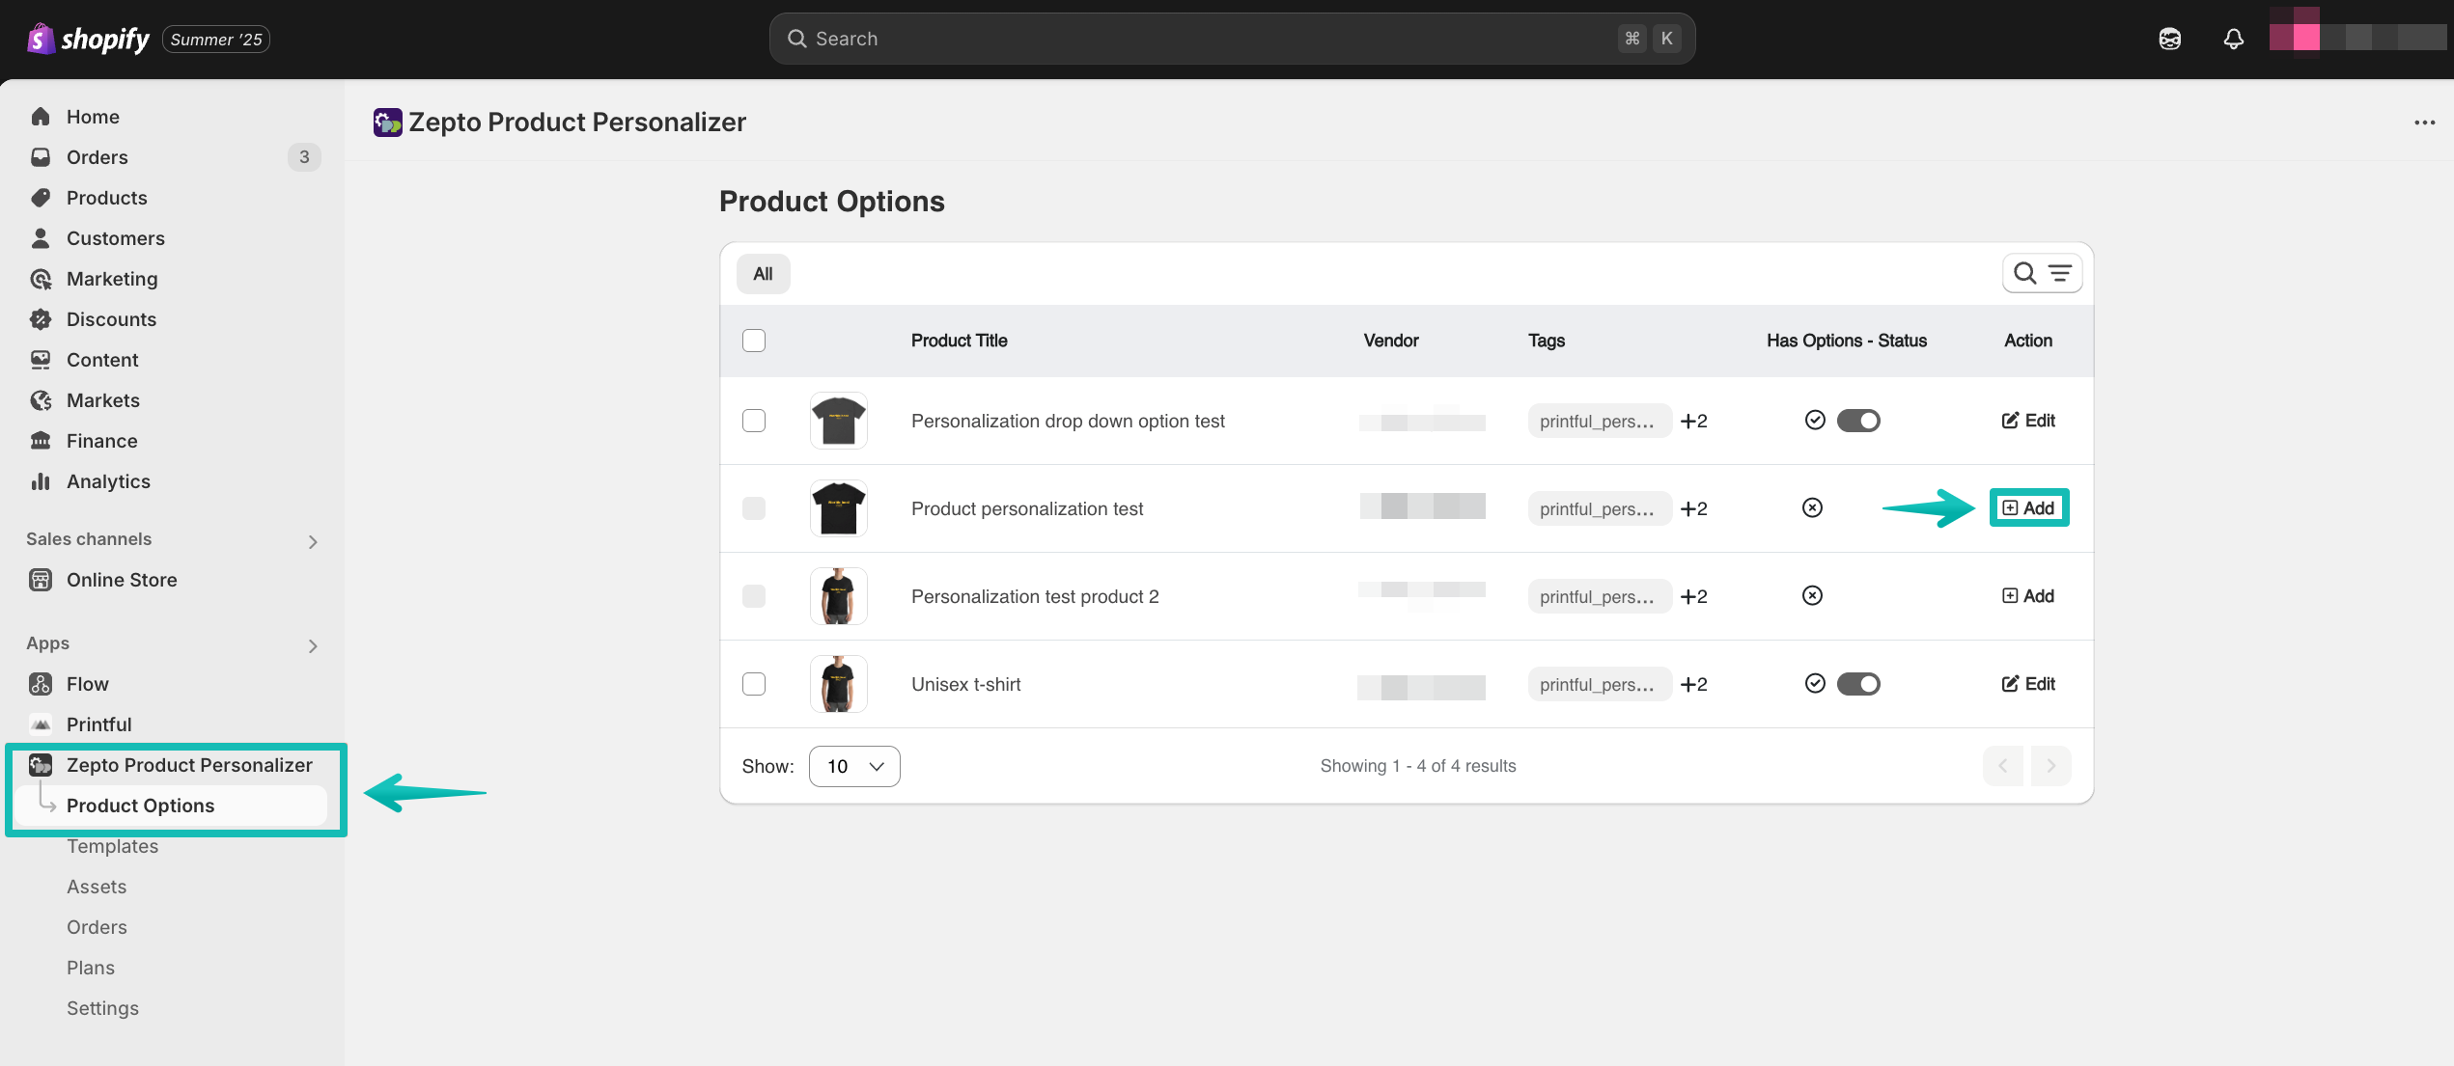Click the Search input field
The image size is (2454, 1066).
(1232, 39)
